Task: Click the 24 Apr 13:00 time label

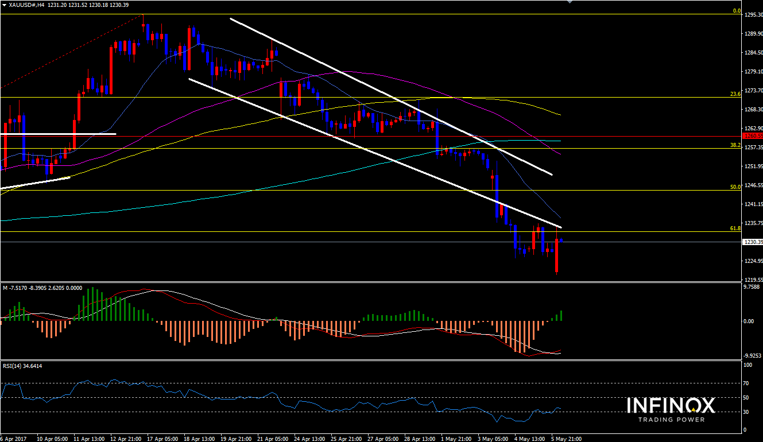Action: point(308,439)
